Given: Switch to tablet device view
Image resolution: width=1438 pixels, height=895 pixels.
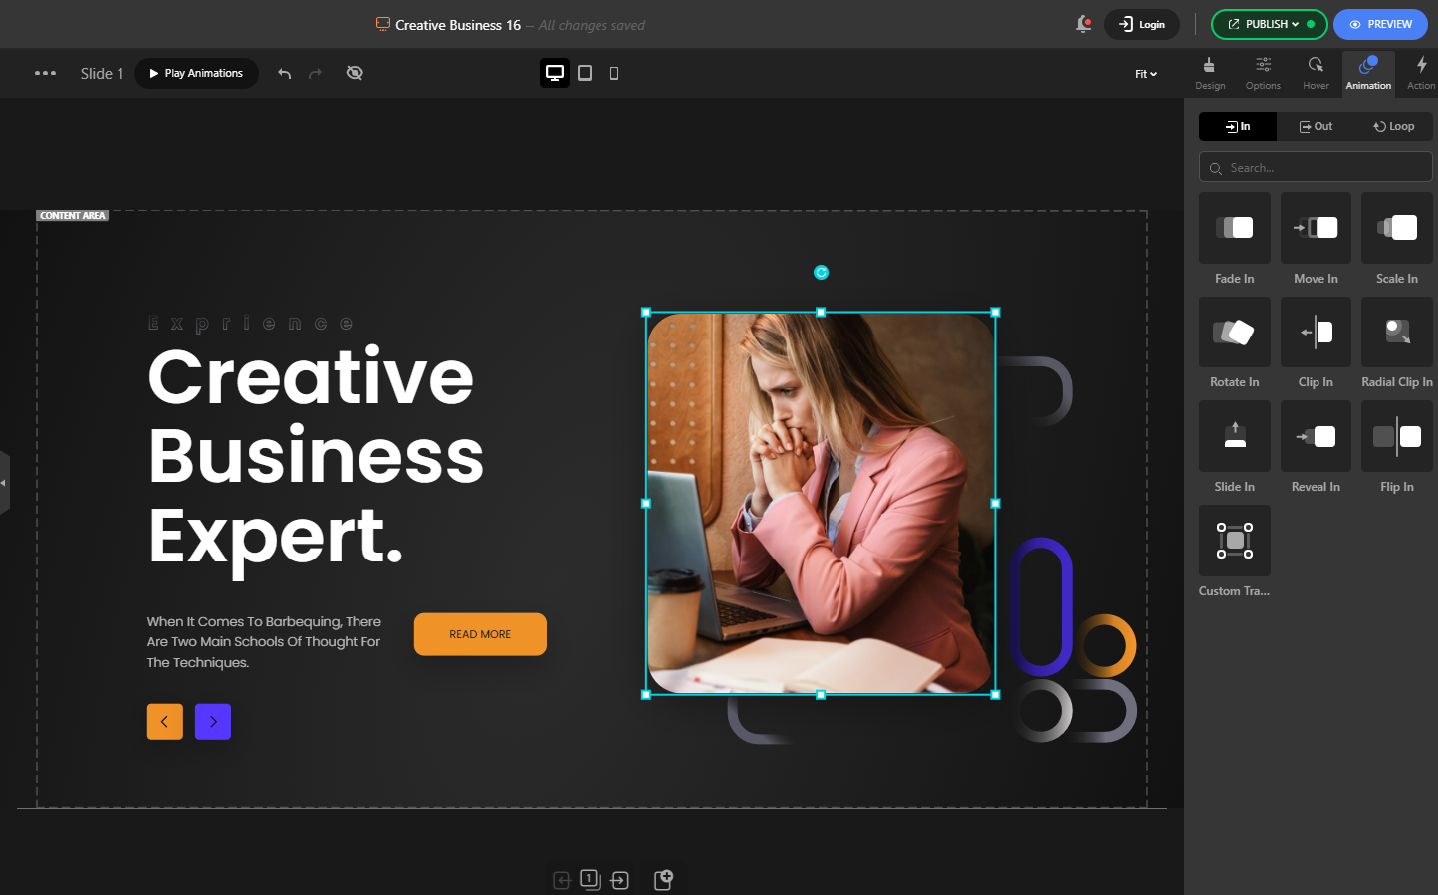Looking at the screenshot, I should coord(585,73).
